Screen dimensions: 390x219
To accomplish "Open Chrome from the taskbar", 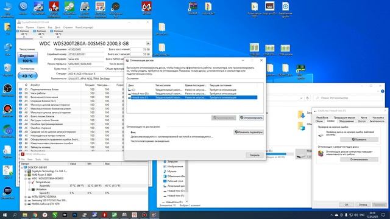I will click(x=35, y=215).
